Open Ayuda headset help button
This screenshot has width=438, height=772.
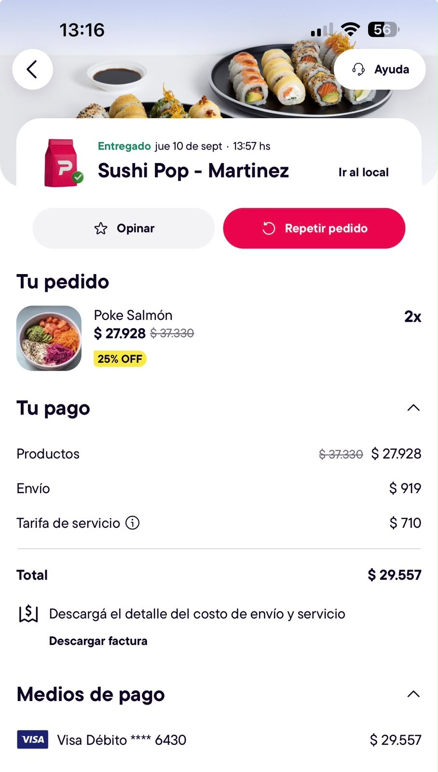pos(380,69)
